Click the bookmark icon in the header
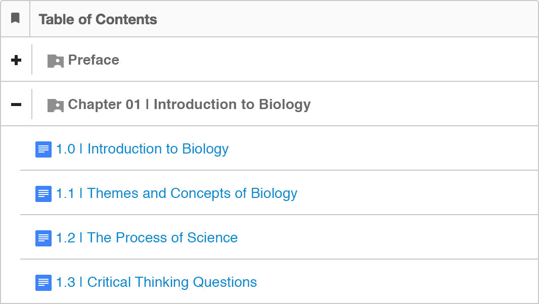Viewport: 539px width, 304px height. (15, 19)
